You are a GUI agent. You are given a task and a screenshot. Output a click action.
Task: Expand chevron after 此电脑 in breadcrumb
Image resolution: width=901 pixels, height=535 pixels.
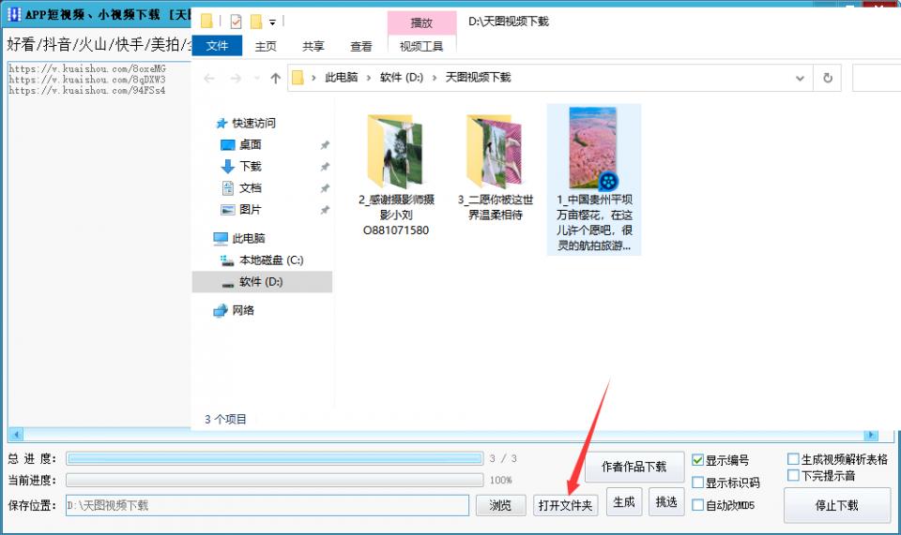369,78
